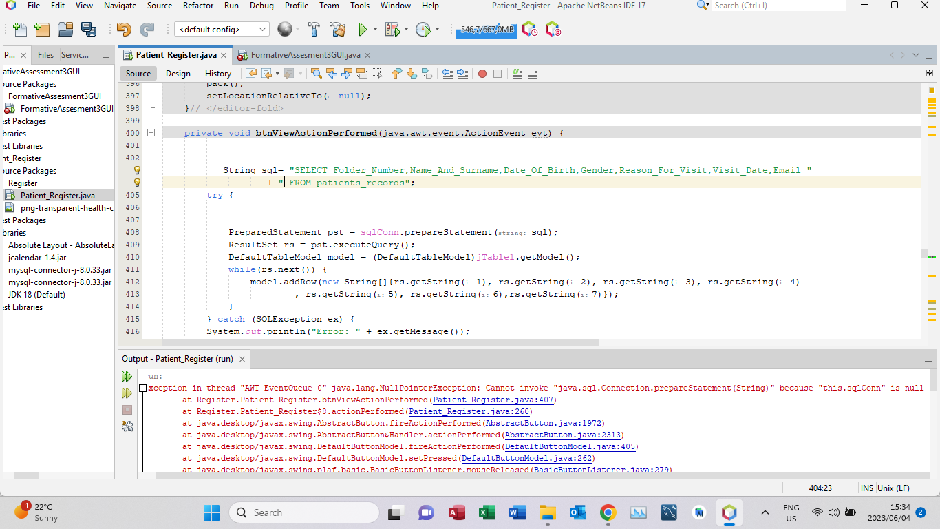Open the Refactor menu

[197, 6]
